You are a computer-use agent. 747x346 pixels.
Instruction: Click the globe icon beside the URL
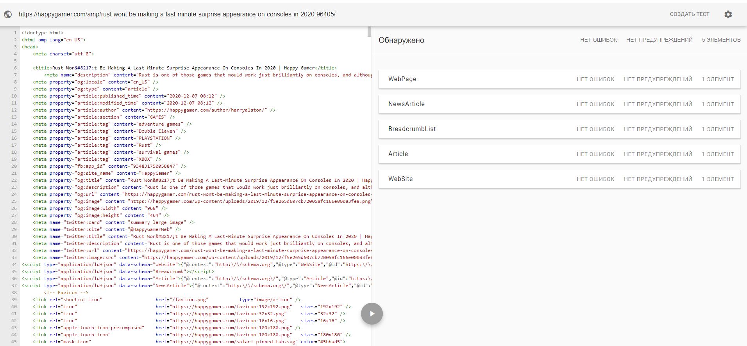7,14
